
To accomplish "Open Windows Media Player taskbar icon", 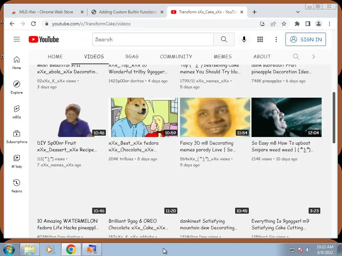I will coord(50,249).
